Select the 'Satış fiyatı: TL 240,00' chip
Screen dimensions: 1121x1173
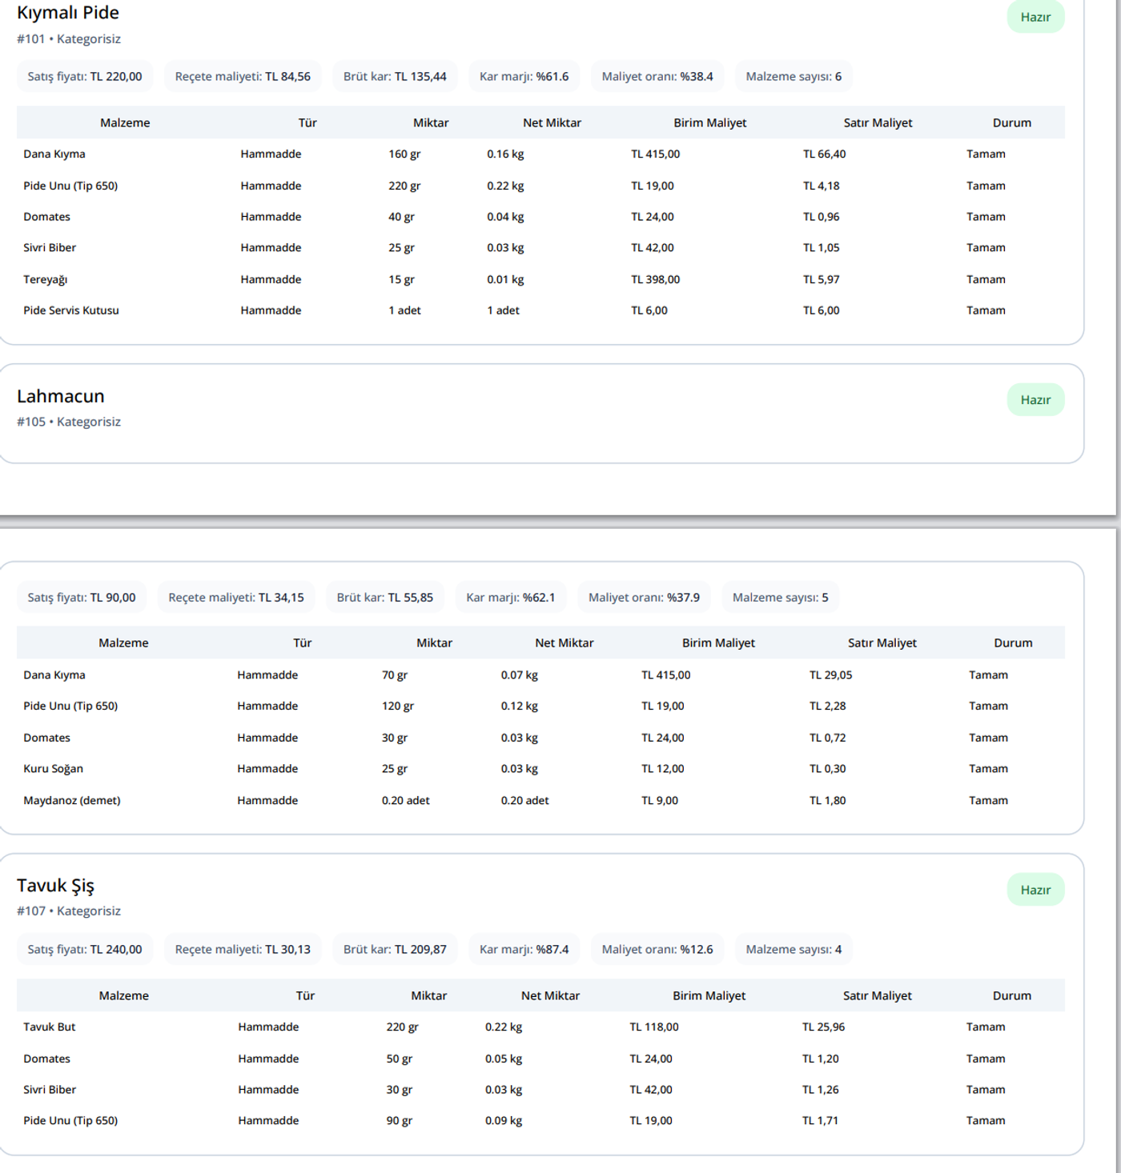85,950
